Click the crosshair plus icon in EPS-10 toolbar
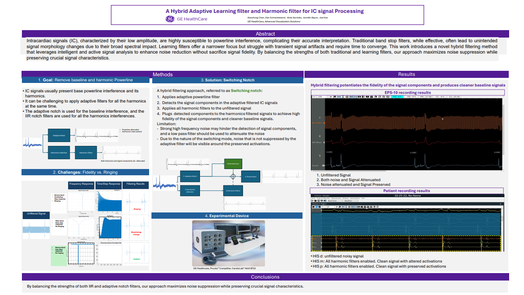Viewport: 524px width, 295px height. pos(331,96)
